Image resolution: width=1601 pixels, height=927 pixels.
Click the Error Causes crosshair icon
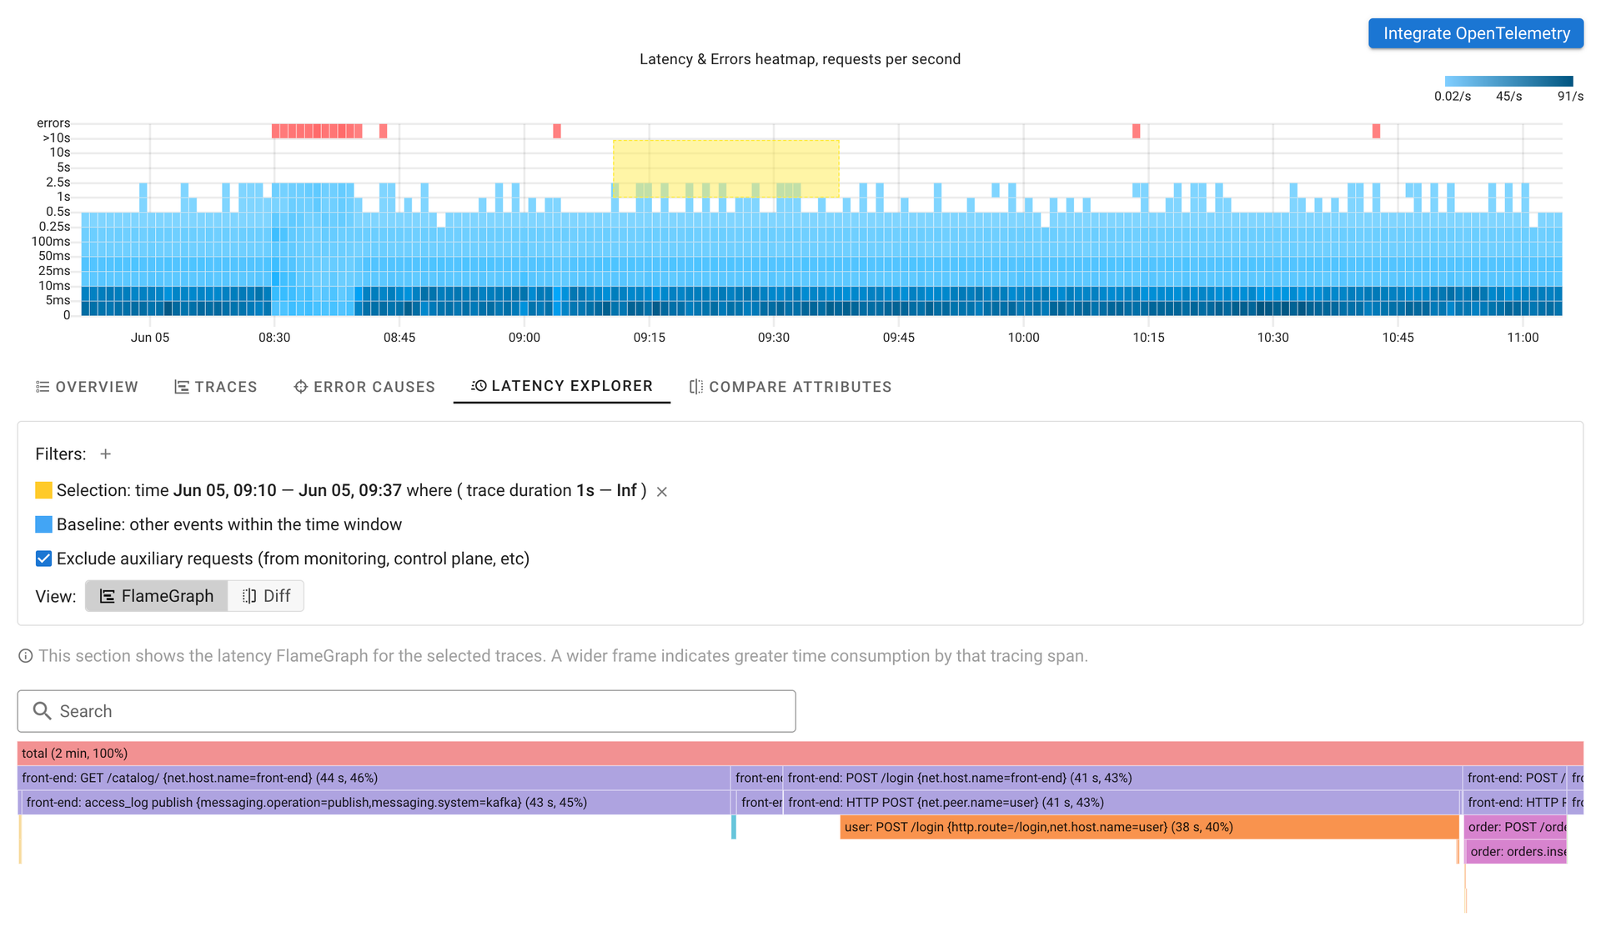coord(301,387)
